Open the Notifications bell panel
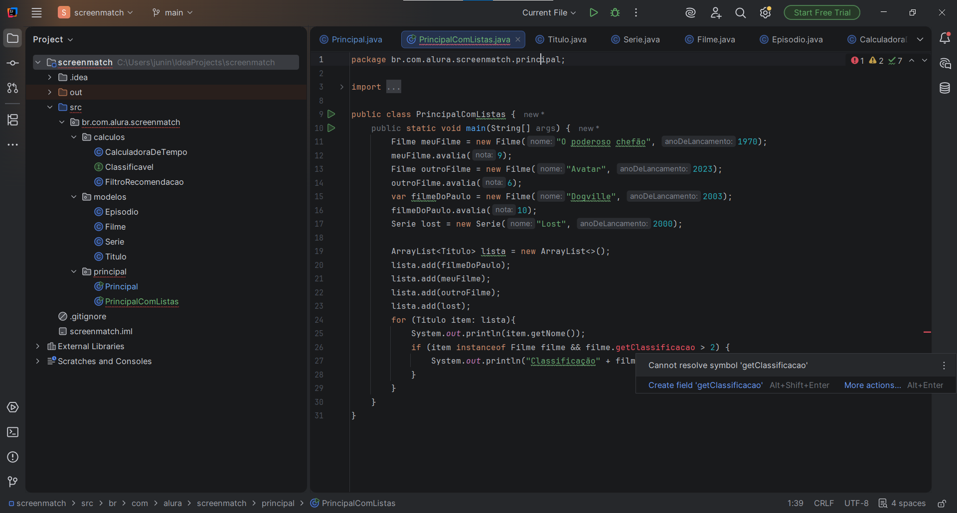Viewport: 957px width, 513px height. pyautogui.click(x=945, y=38)
